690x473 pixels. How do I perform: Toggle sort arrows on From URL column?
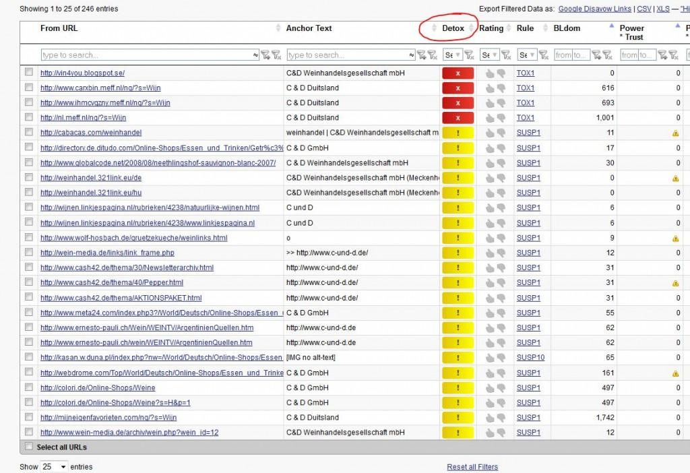[x=278, y=28]
